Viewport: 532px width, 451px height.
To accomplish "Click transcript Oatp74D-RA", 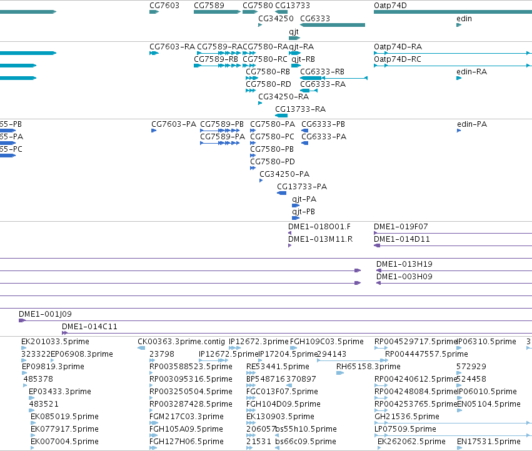I will pyautogui.click(x=398, y=46).
